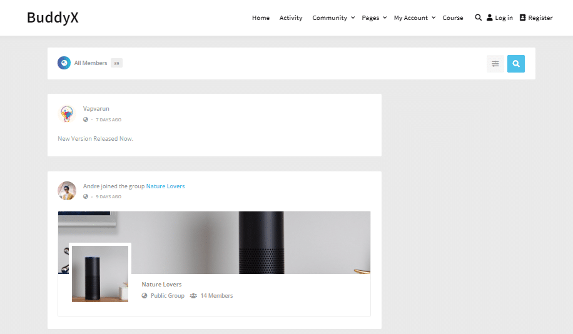This screenshot has height=334, width=573.
Task: Open the Log in link
Action: pyautogui.click(x=504, y=18)
